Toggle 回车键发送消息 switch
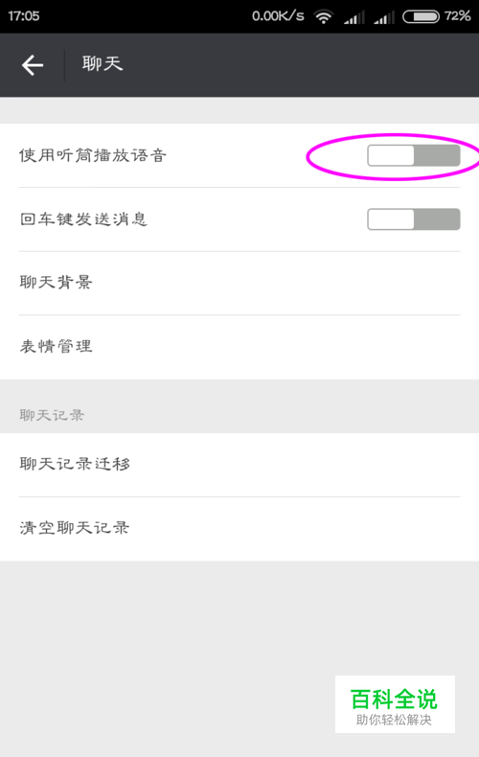 pyautogui.click(x=413, y=219)
